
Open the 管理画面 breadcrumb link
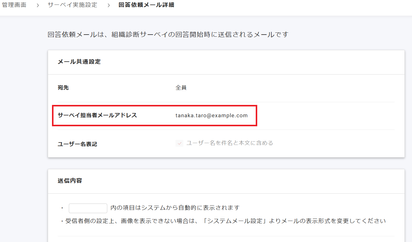click(x=14, y=5)
